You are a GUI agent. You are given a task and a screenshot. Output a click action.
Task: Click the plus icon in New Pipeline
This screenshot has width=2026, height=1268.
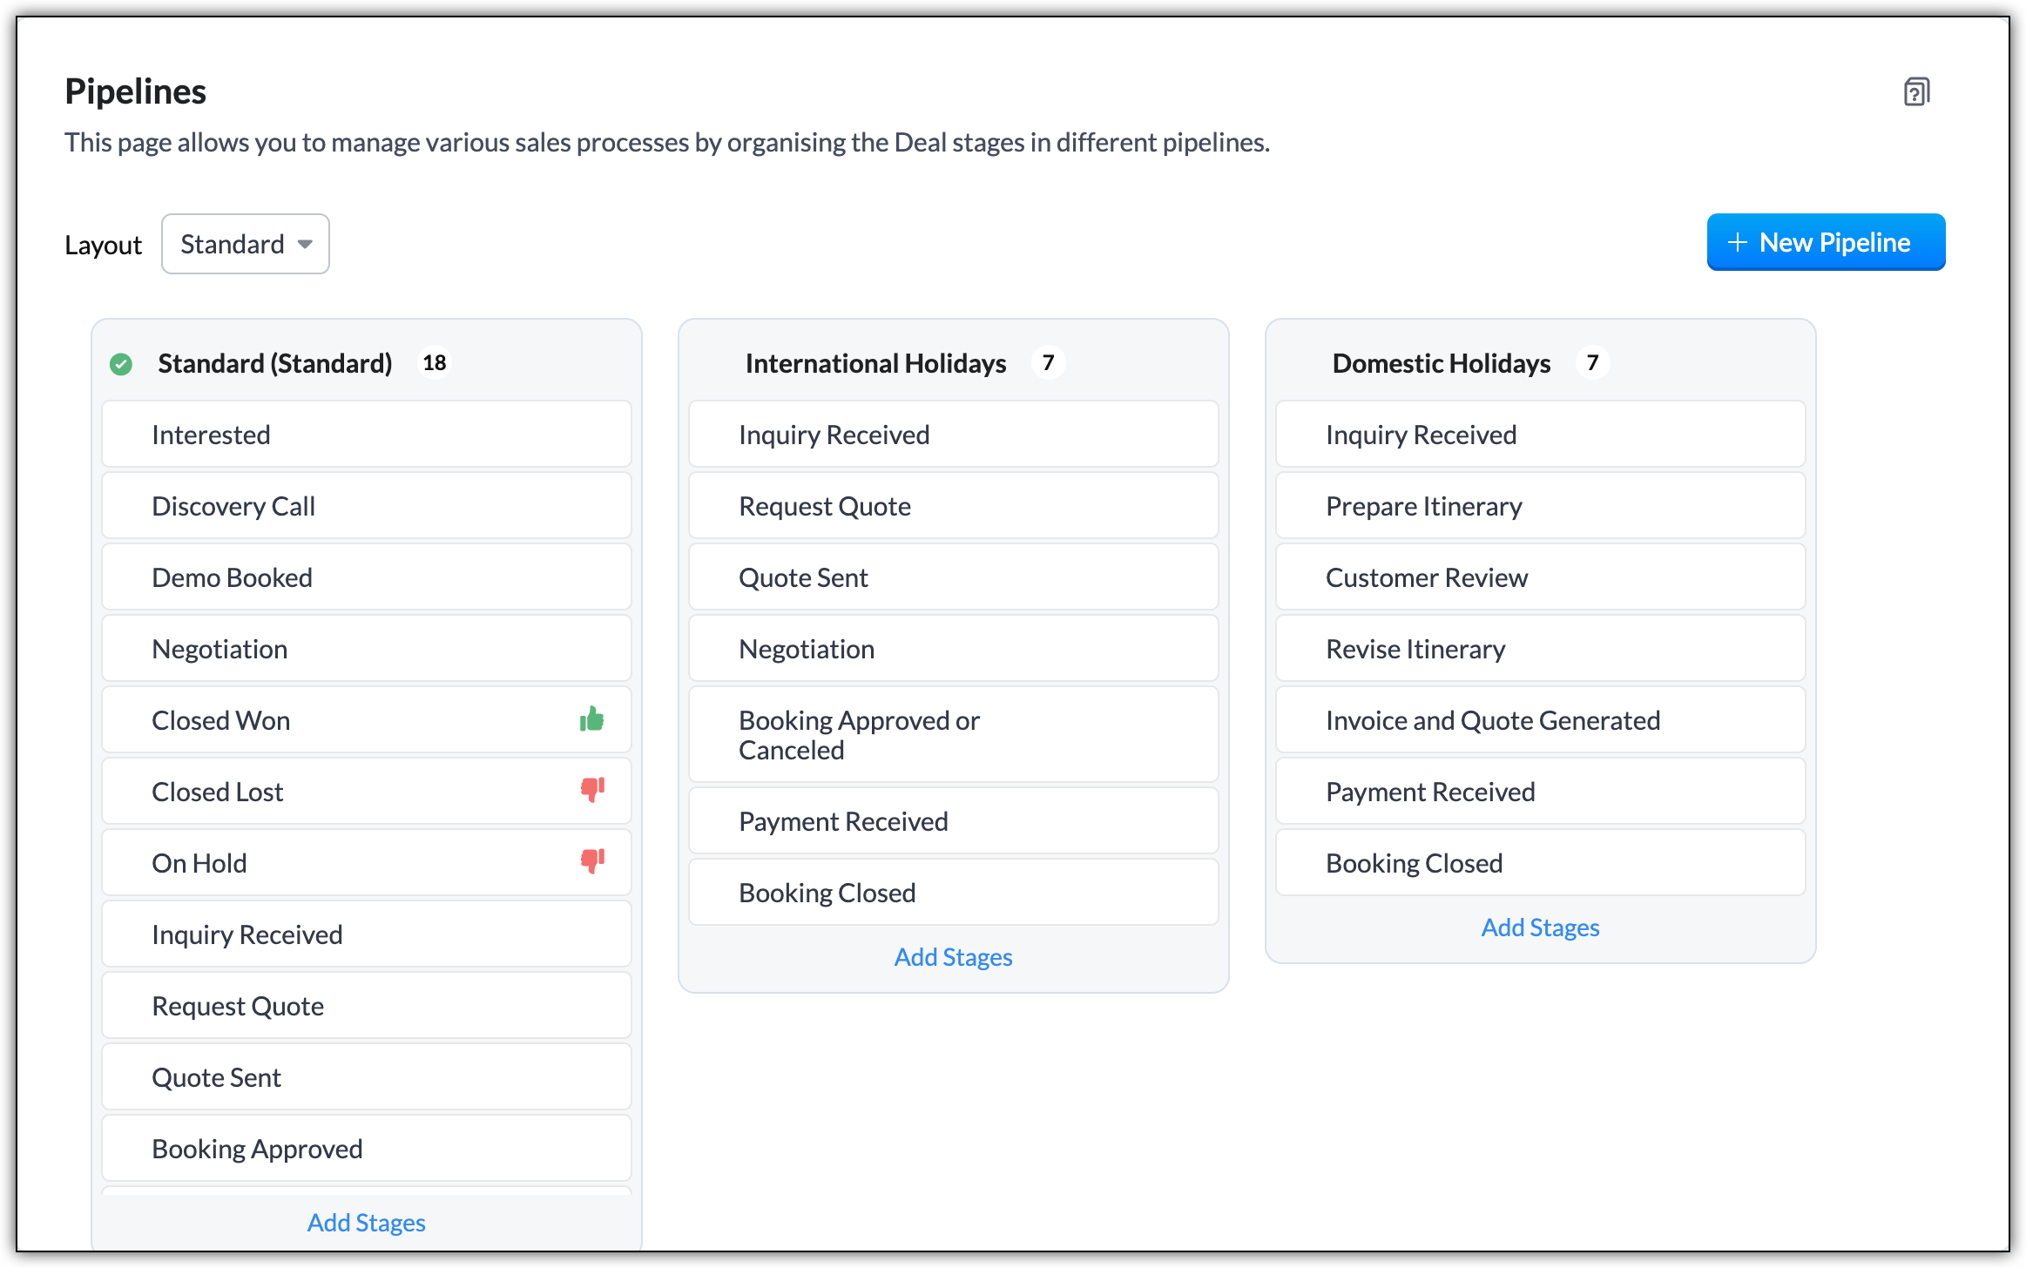pos(1738,242)
